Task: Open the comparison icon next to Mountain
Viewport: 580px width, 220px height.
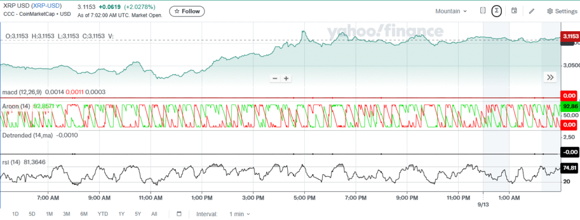Action: tap(483, 11)
